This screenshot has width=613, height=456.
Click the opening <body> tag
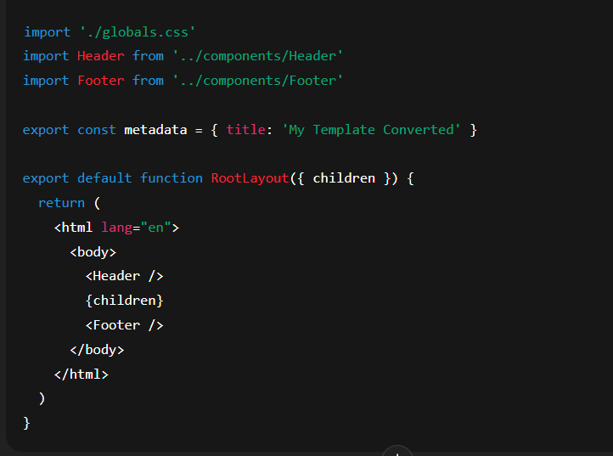pyautogui.click(x=93, y=252)
